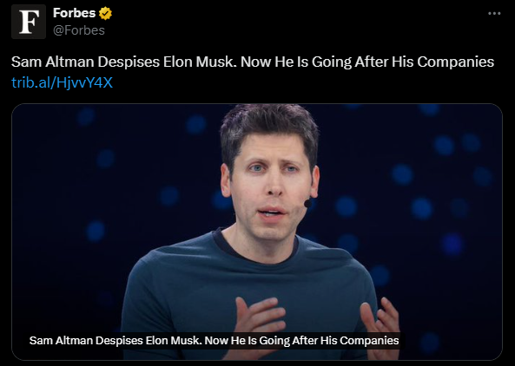Open the three-dot more options menu
Image resolution: width=515 pixels, height=366 pixels.
point(494,14)
